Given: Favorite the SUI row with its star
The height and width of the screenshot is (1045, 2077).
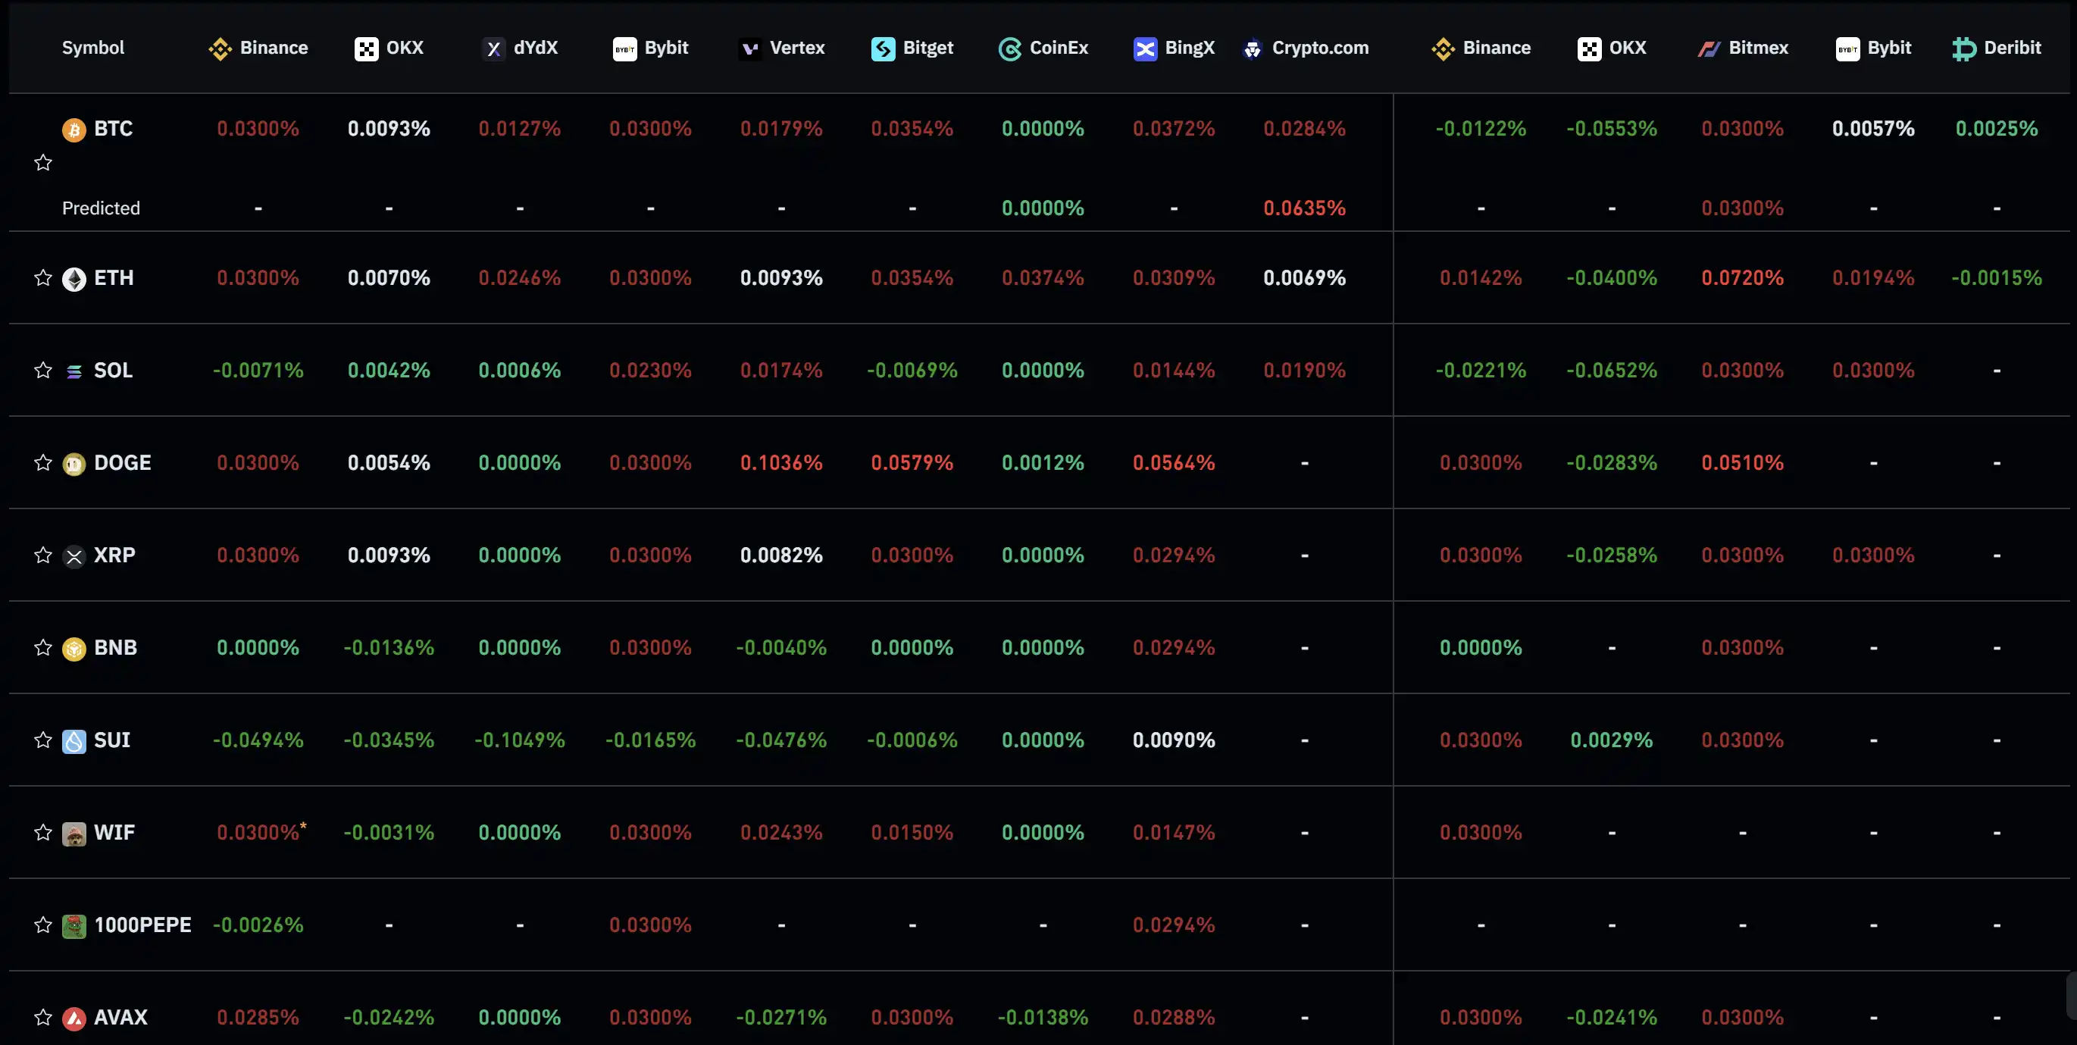Looking at the screenshot, I should coord(42,740).
